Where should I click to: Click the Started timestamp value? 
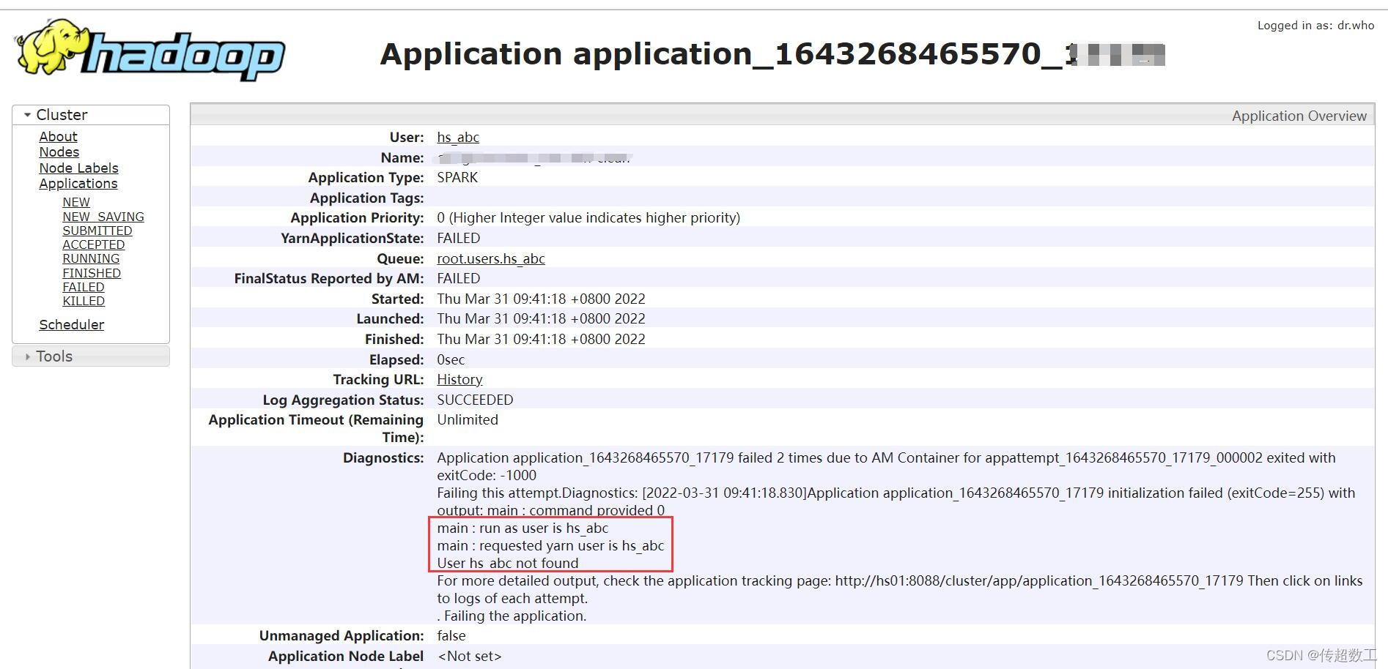click(541, 299)
